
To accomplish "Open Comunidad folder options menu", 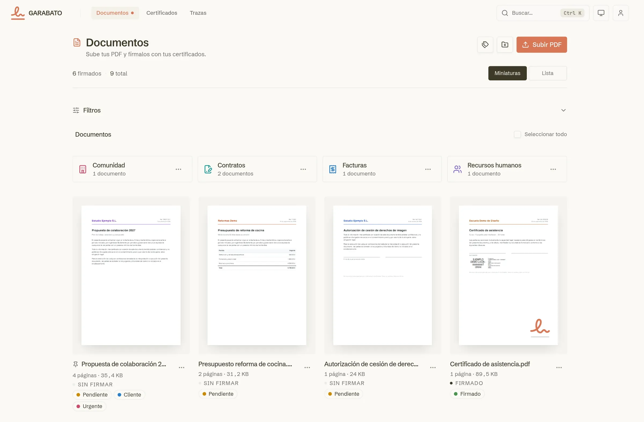I will [x=178, y=169].
